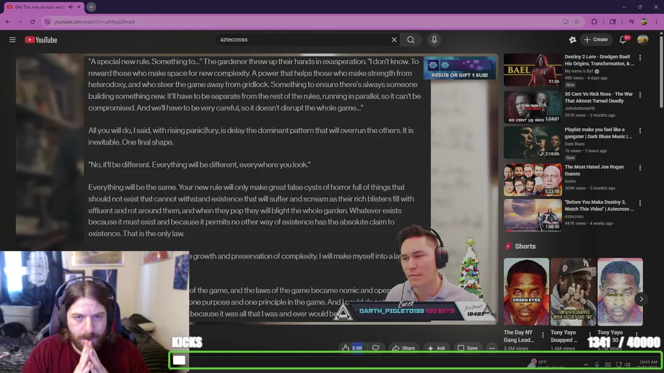Image resolution: width=664 pixels, height=373 pixels.
Task: Open Destiny 2 Lore - Dredgen Bael title
Action: pyautogui.click(x=599, y=60)
